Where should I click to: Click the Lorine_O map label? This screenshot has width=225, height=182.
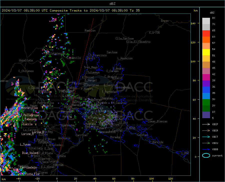tap(27, 134)
